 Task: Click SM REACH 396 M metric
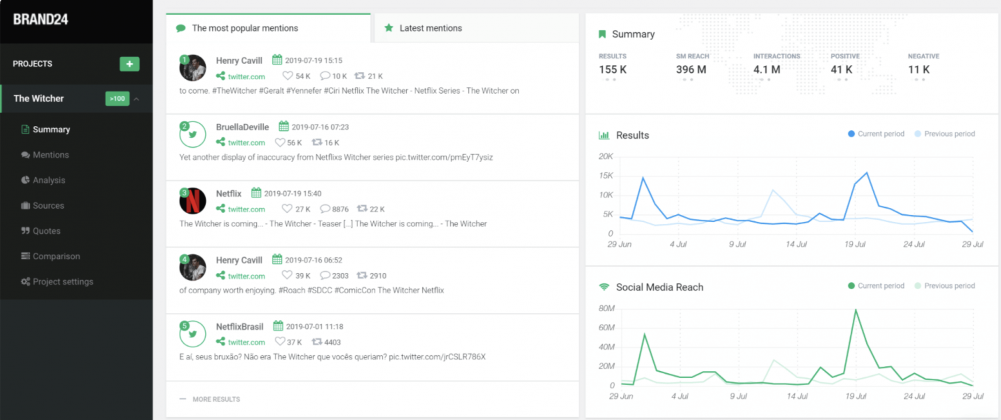tap(692, 64)
